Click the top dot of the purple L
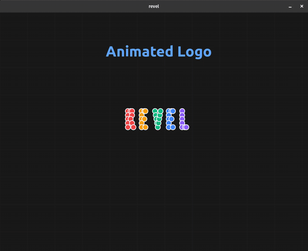This screenshot has height=251, width=308. pos(182,111)
